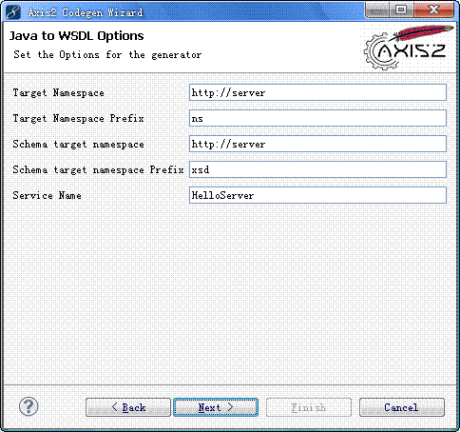Edit Schema target namespace Prefix xsd field
The width and height of the screenshot is (460, 432).
point(317,169)
